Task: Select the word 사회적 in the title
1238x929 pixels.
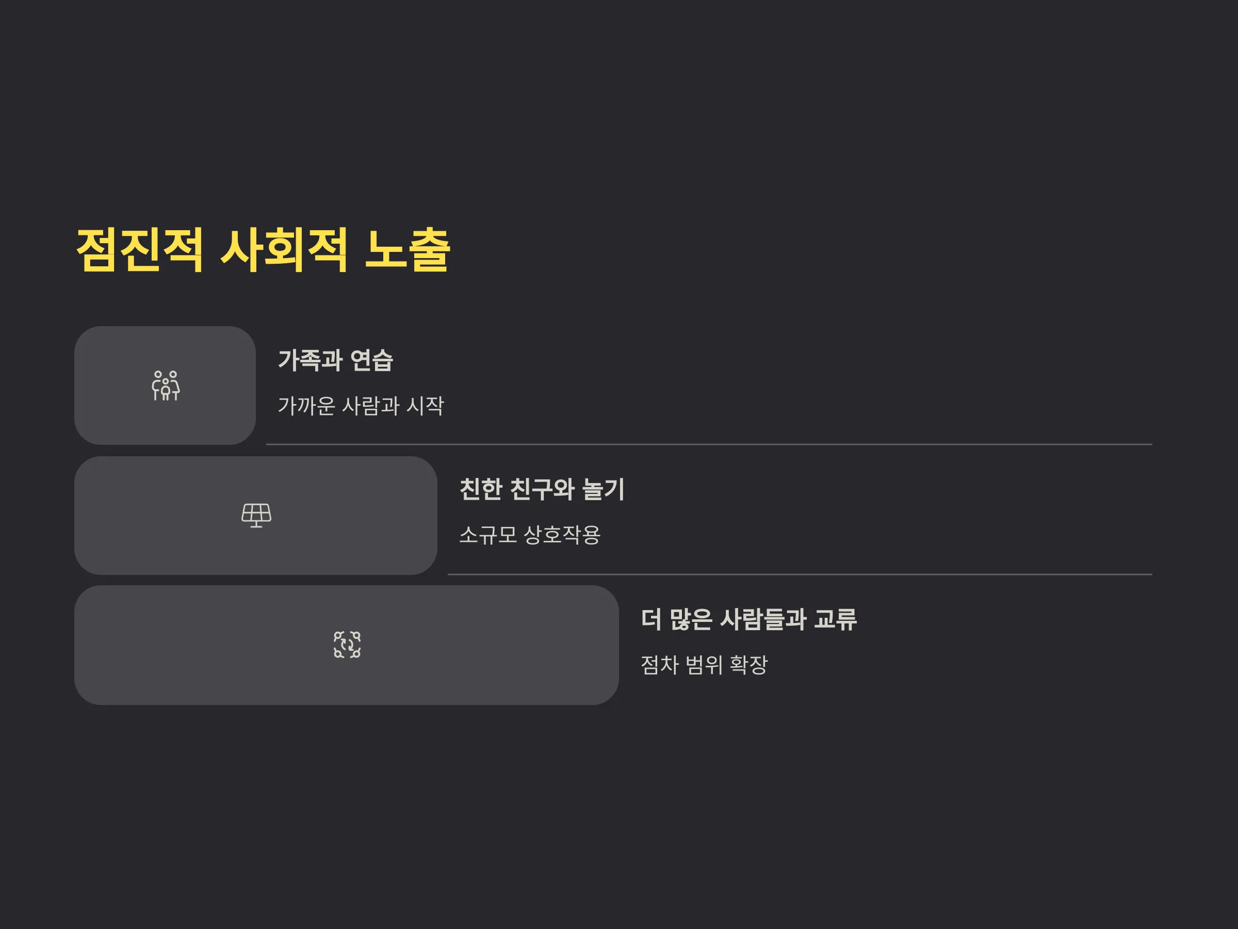Action: pos(284,250)
